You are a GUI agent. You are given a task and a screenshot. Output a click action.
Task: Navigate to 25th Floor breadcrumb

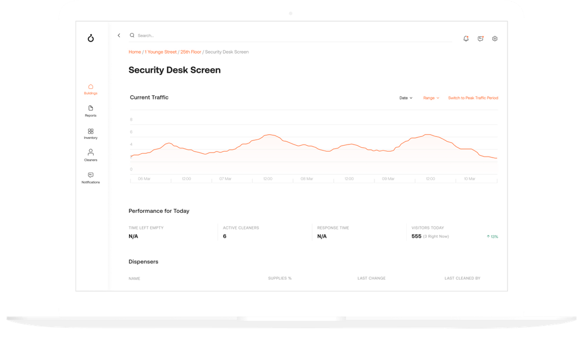(191, 52)
